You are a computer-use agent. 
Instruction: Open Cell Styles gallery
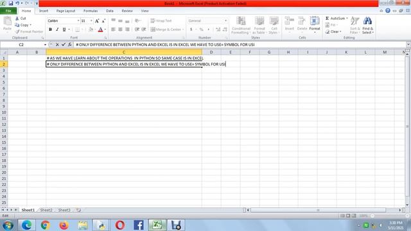274,25
